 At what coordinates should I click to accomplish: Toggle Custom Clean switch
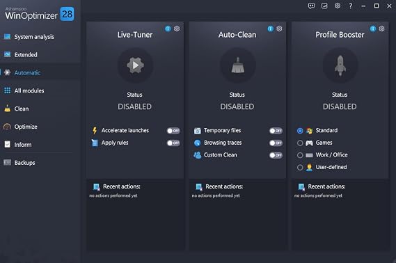point(276,155)
